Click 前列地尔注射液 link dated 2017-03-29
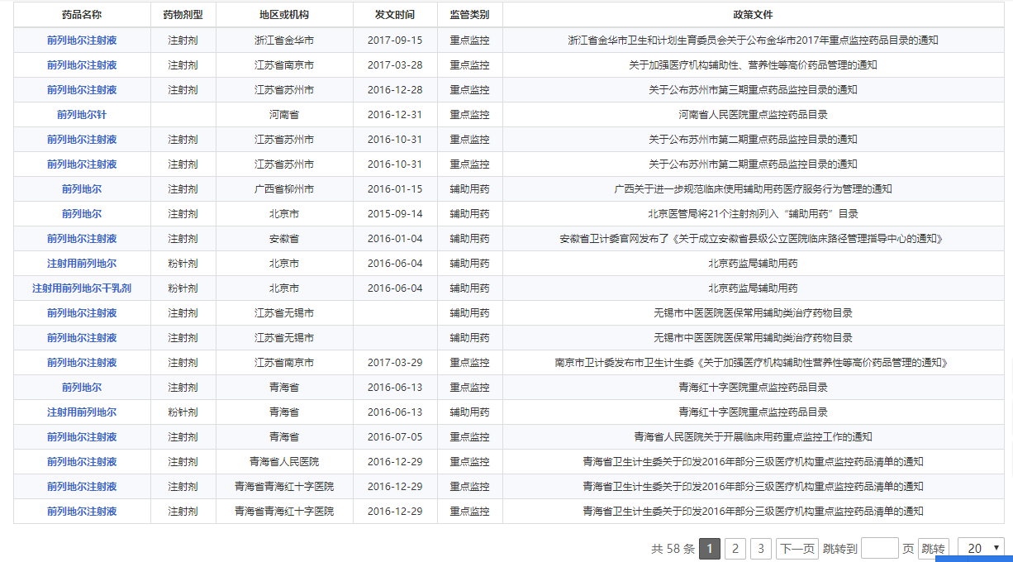The height and width of the screenshot is (562, 1013). pos(82,363)
